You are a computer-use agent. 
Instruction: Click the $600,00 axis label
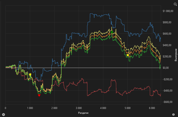[167, 34]
